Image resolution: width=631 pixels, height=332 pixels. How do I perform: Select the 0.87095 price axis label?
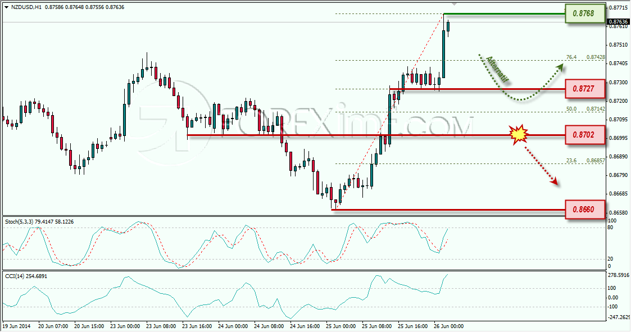click(x=619, y=120)
